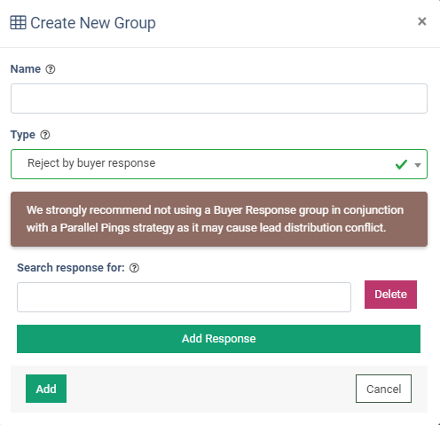Click the 'Create New Group' heading text
This screenshot has width=440, height=425.
coord(93,23)
